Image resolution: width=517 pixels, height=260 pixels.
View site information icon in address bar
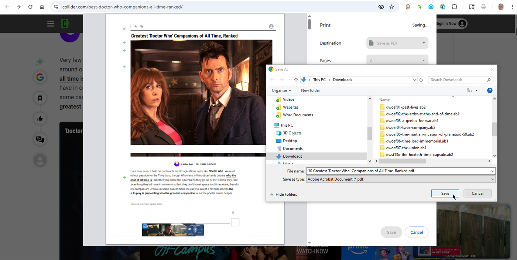click(55, 7)
